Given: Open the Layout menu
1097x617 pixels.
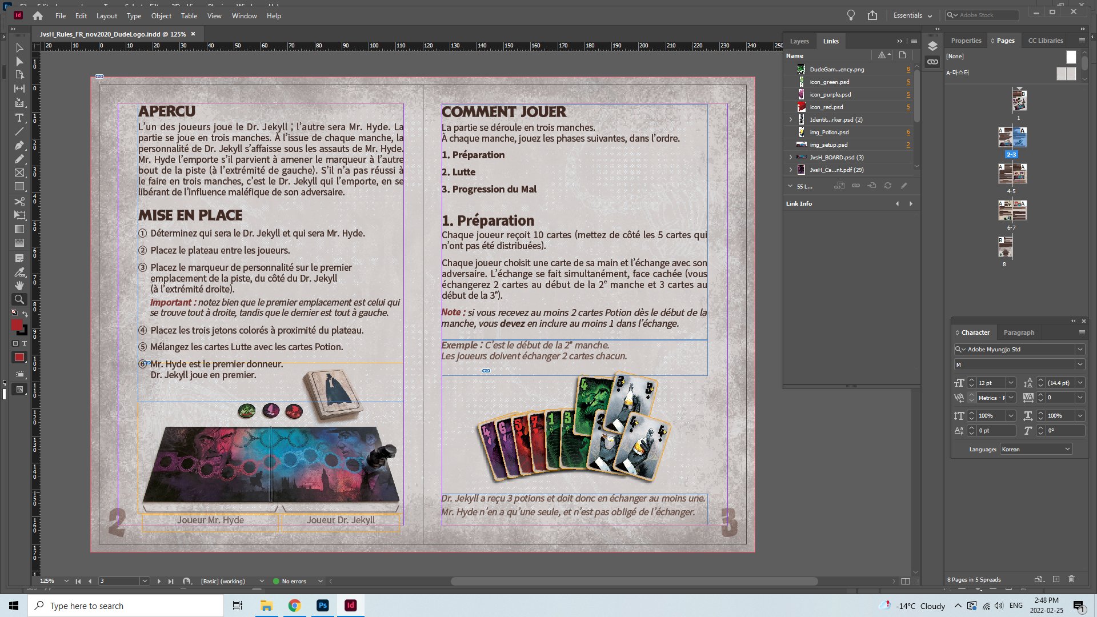Looking at the screenshot, I should (x=106, y=16).
